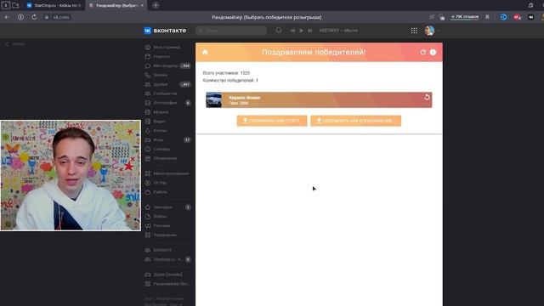Click the Management icon in sidebar
Viewport: 544px width, 306px height.
148,235
